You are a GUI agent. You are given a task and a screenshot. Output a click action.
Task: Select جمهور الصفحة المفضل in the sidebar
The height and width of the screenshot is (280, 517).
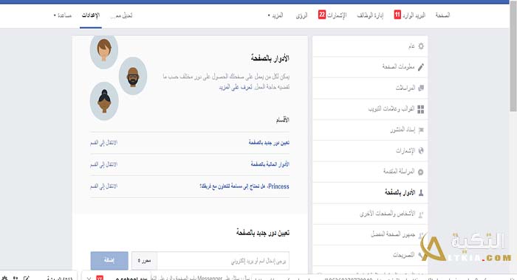(x=370, y=234)
